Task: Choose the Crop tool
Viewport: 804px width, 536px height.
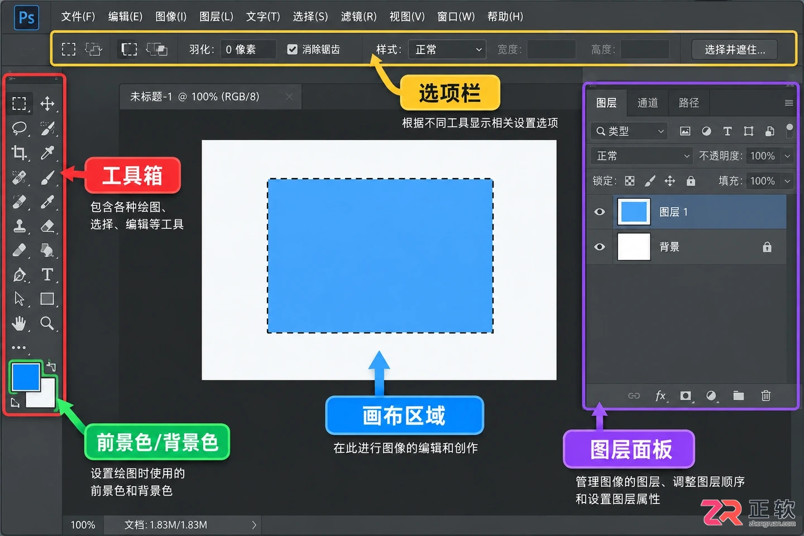Action: tap(20, 152)
